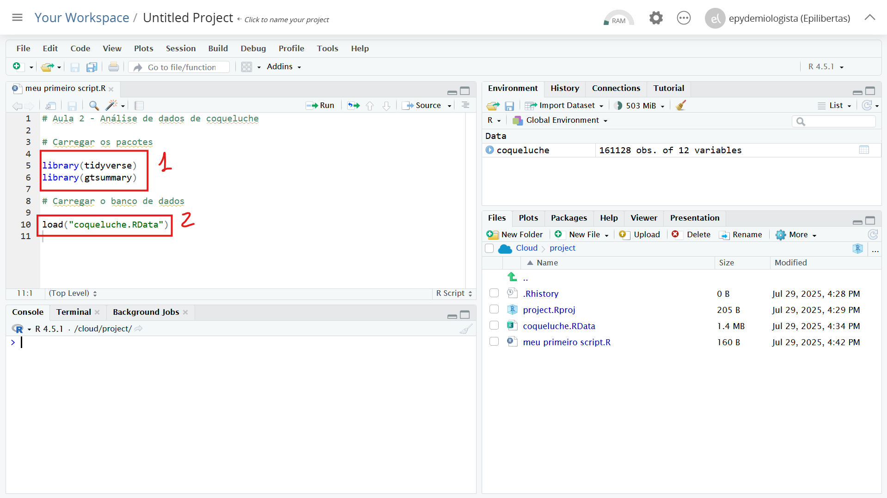Click the broom icon to clear environment
The height and width of the screenshot is (498, 887).
pos(680,106)
